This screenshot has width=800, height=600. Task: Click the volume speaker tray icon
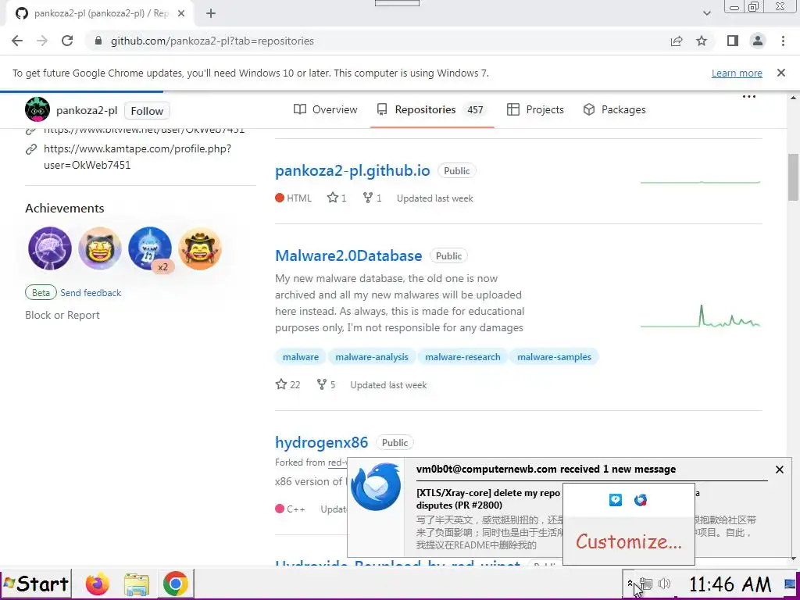click(664, 584)
